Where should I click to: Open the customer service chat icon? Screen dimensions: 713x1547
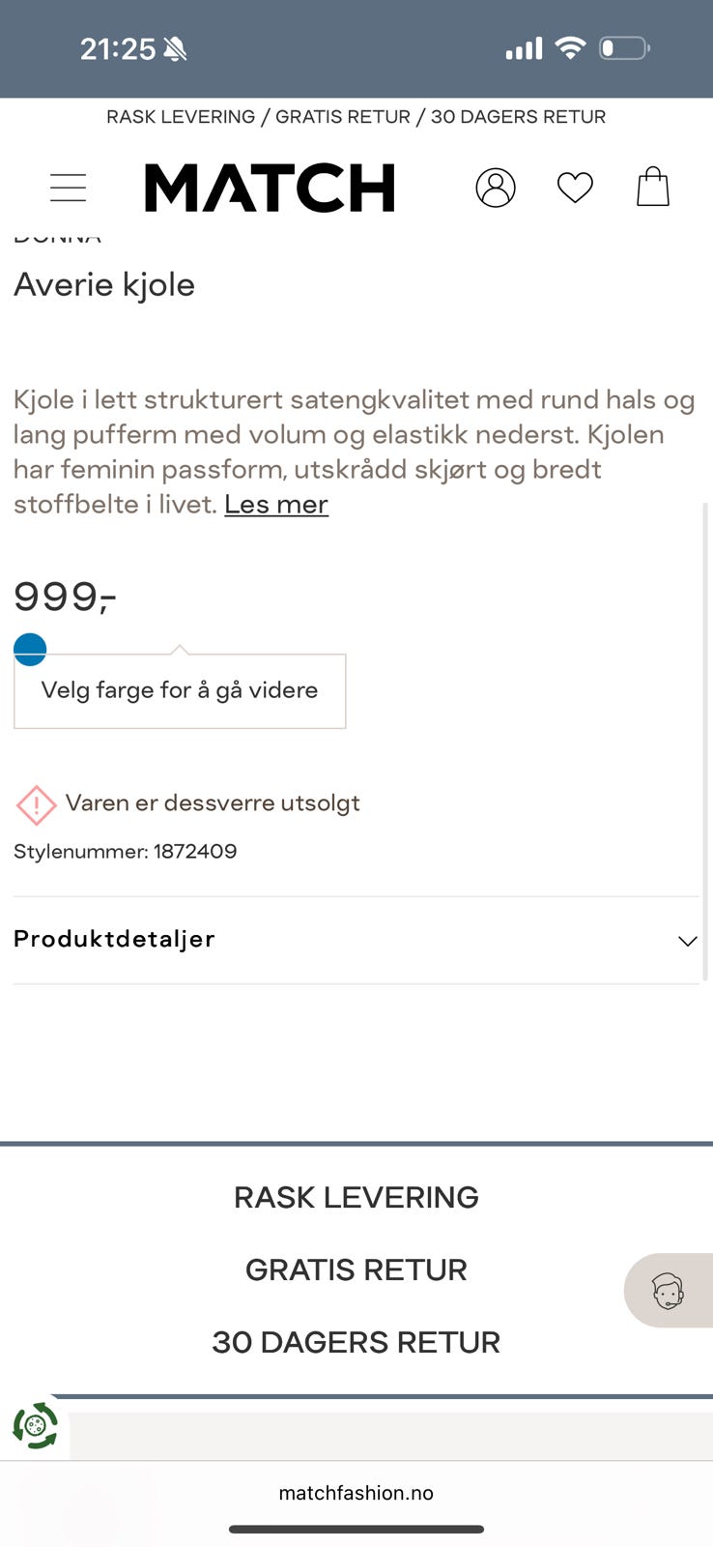tap(668, 1290)
